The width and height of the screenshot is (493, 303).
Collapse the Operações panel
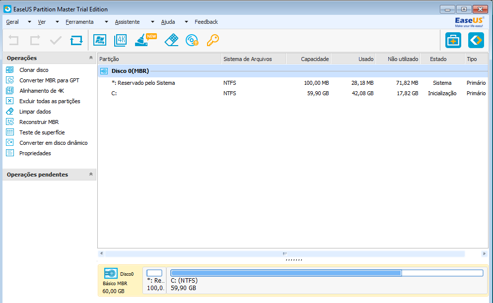[91, 58]
